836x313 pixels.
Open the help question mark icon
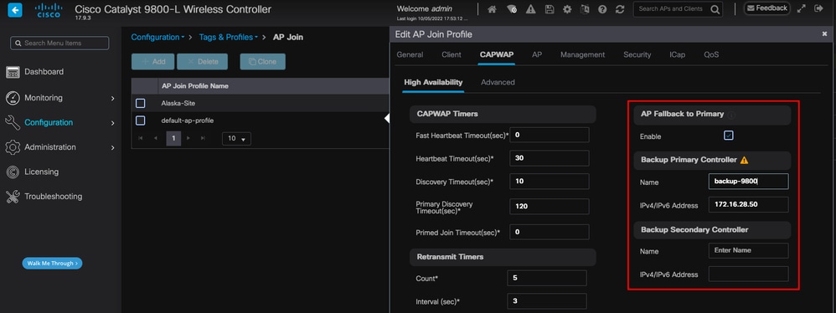pos(602,9)
